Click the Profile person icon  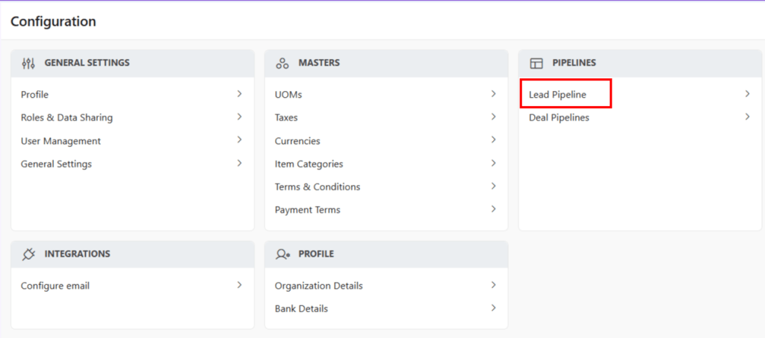point(282,254)
